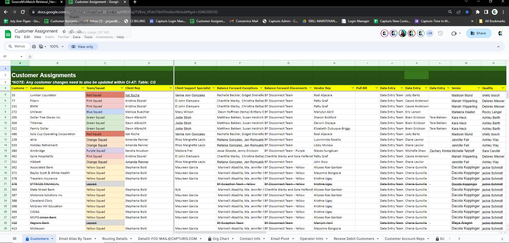Open the CI BILLING bookmark

coord(135,21)
